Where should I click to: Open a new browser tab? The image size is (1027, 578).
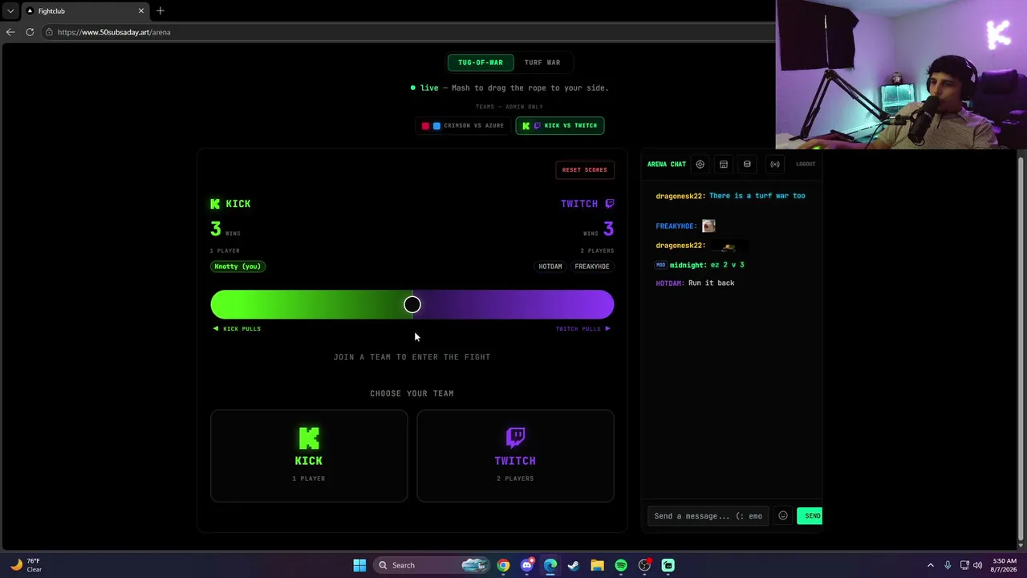click(x=160, y=10)
